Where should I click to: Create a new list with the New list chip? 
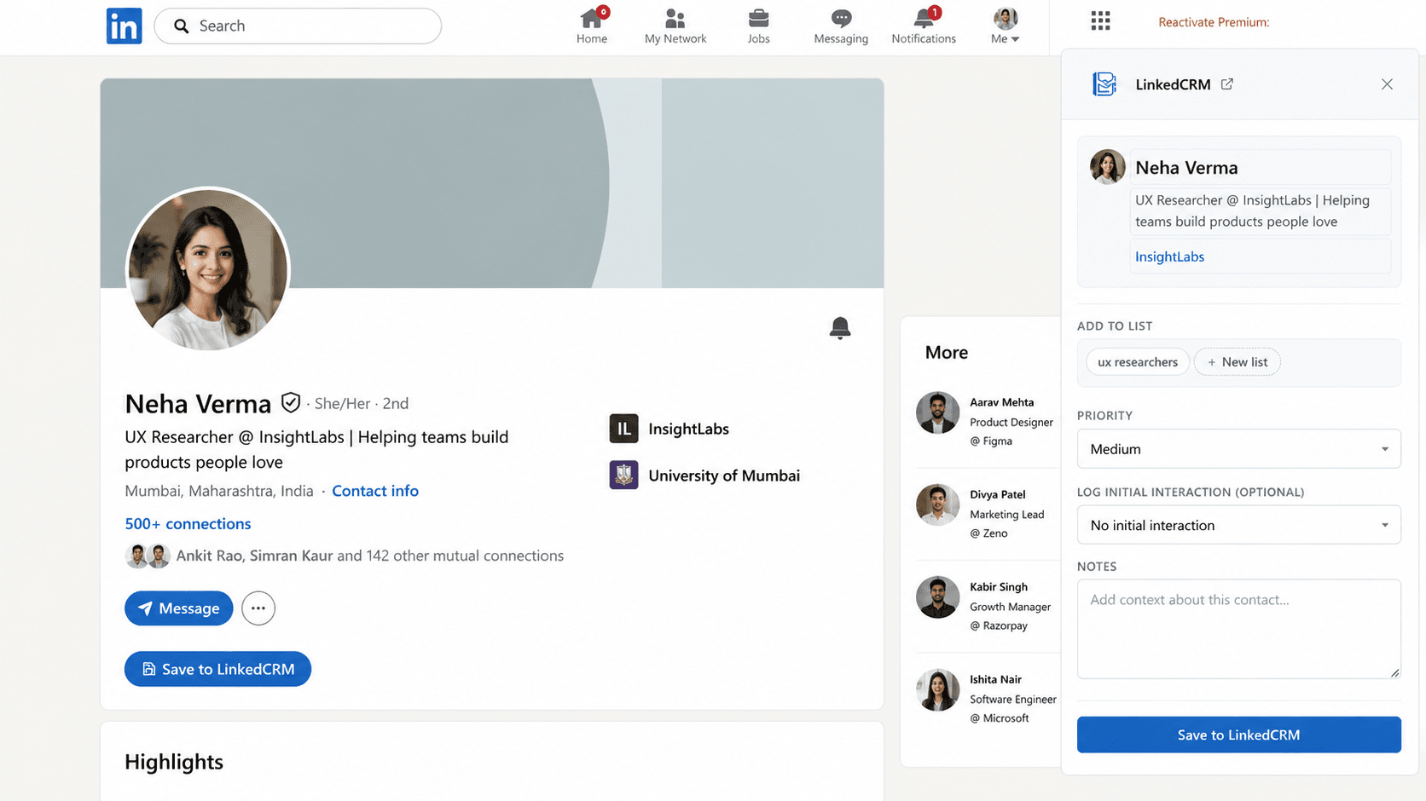point(1237,362)
